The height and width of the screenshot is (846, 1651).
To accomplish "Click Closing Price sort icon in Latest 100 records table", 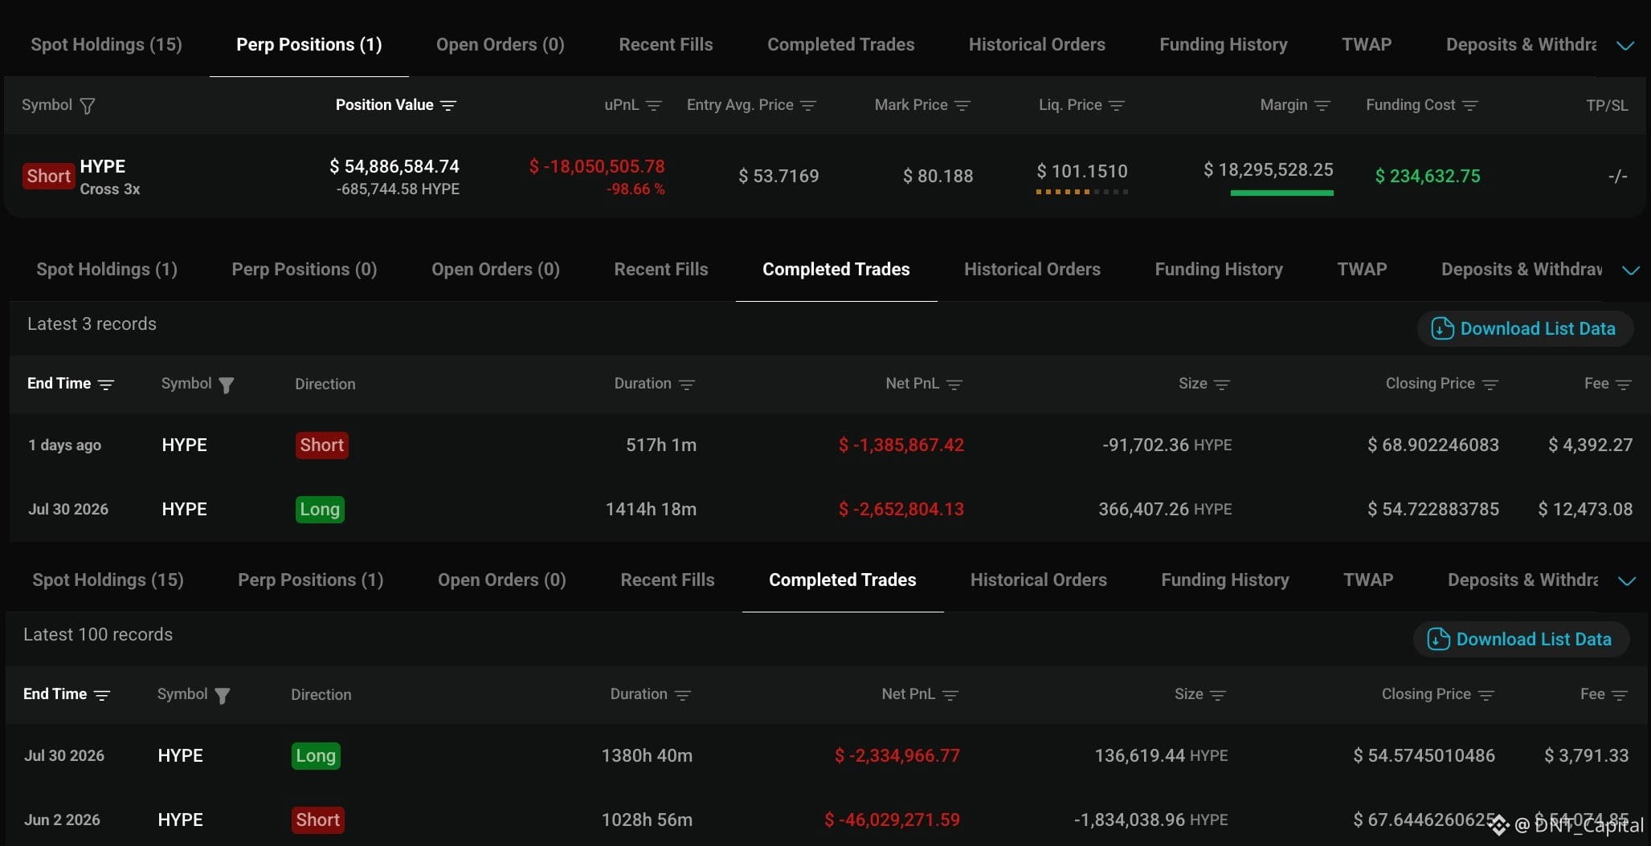I will 1486,695.
